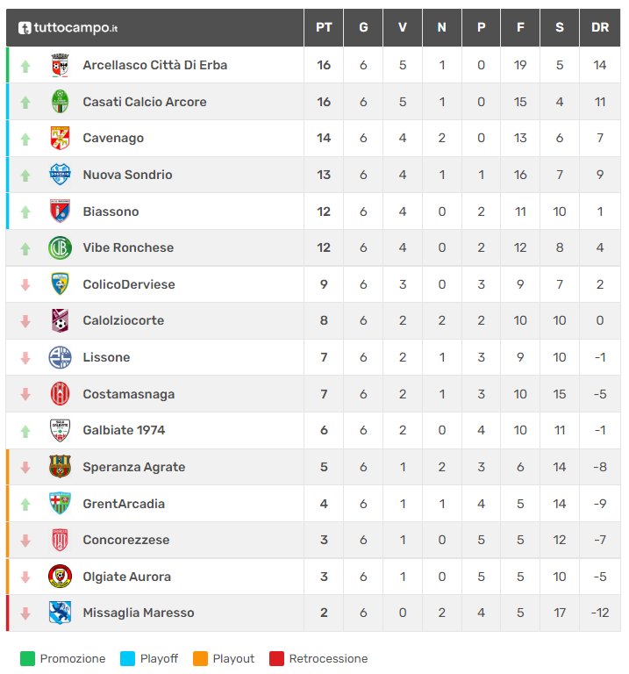Image resolution: width=629 pixels, height=674 pixels.
Task: Open the Galbiate 1974 team link
Action: [124, 430]
